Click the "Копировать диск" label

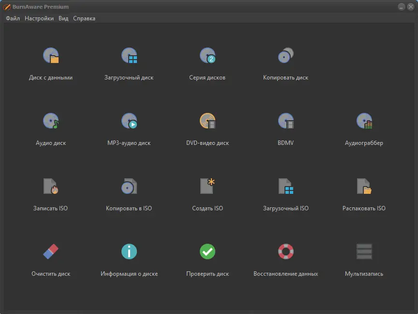tap(286, 78)
